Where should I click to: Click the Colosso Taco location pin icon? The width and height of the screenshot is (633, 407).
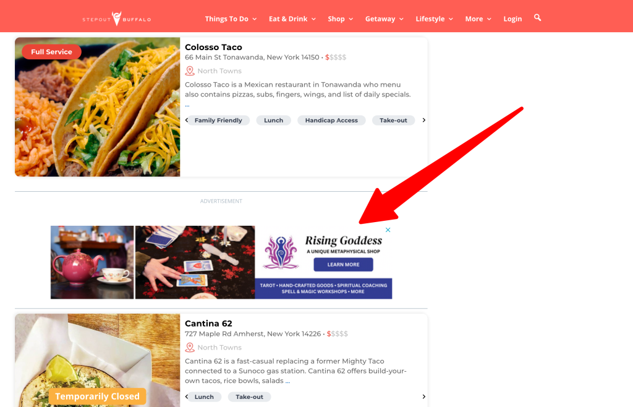click(x=189, y=71)
